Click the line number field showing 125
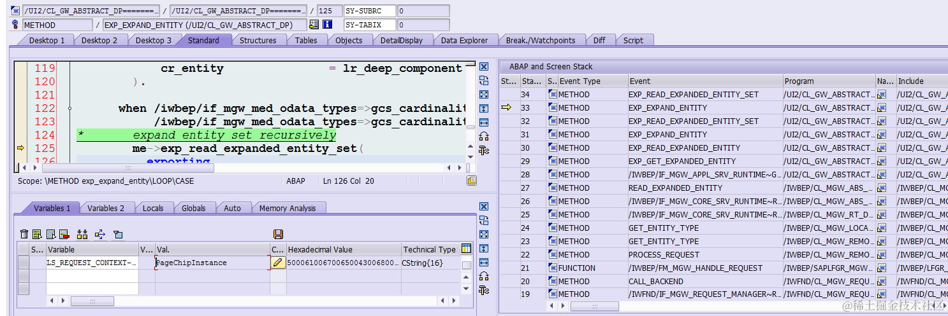This screenshot has width=948, height=316. point(329,10)
